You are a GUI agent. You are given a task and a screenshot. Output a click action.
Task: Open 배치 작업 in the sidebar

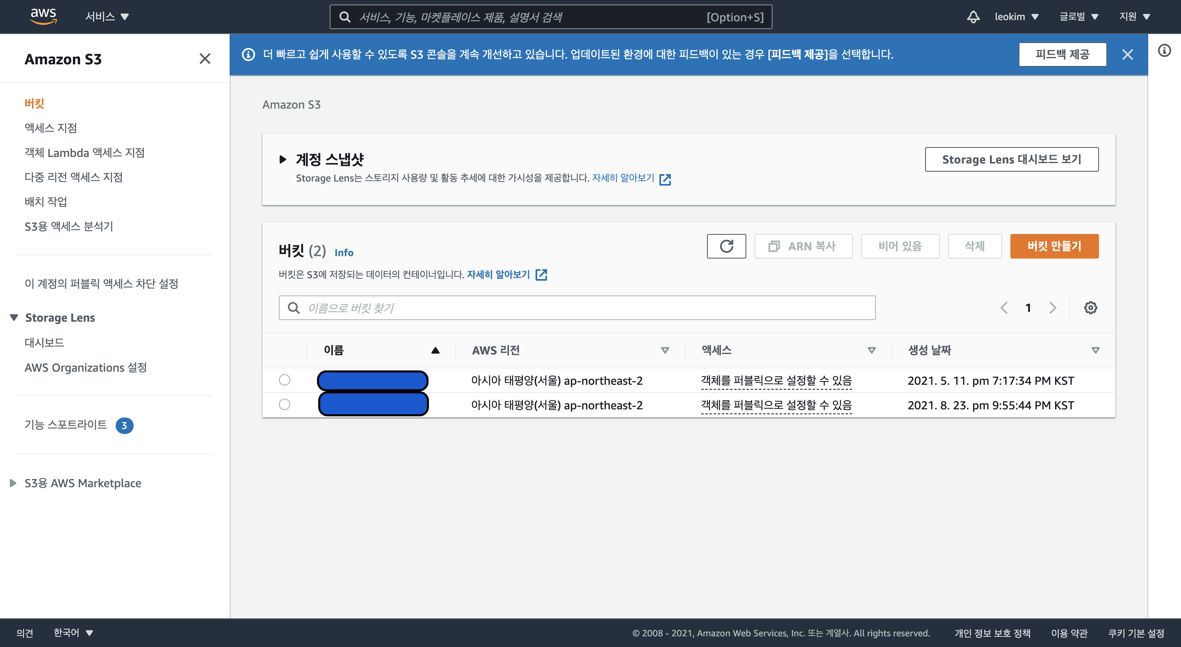tap(46, 202)
